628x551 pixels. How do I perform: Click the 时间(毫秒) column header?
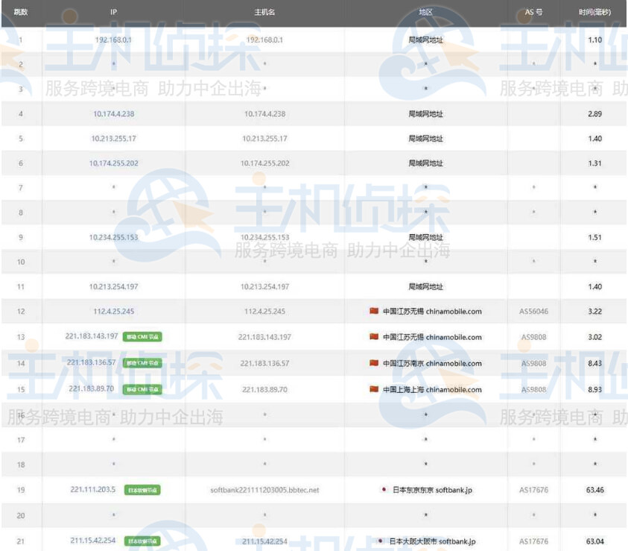(x=594, y=12)
